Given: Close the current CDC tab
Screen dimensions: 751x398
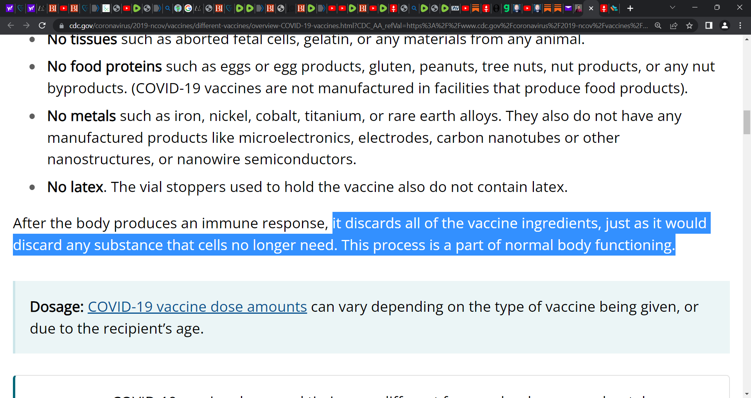Looking at the screenshot, I should [x=591, y=8].
